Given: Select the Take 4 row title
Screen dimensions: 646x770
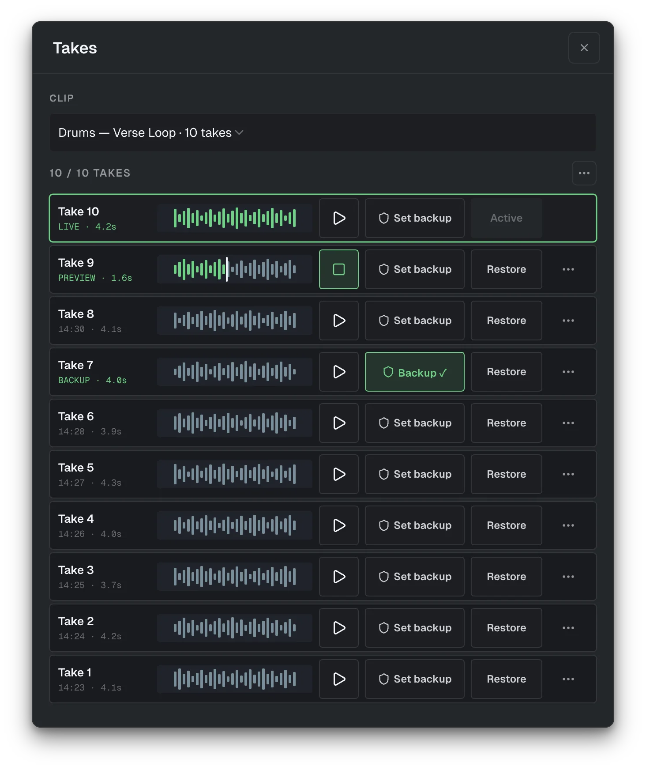Looking at the screenshot, I should click(x=76, y=519).
